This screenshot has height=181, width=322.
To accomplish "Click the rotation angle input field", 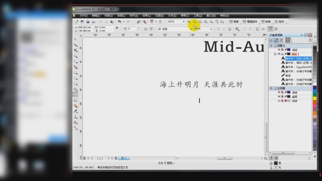I will click(x=132, y=29).
